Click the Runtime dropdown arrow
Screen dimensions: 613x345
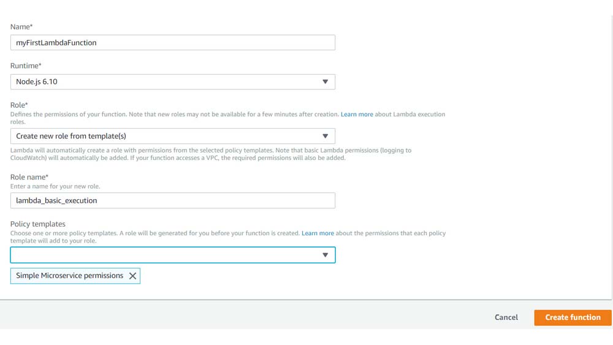pos(326,82)
